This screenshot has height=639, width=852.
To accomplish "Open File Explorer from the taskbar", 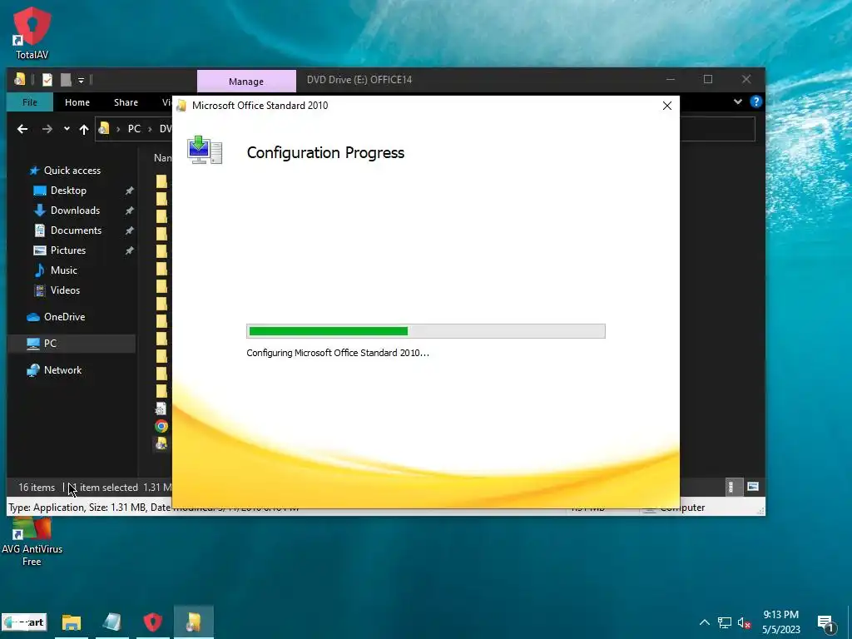I will coord(72,622).
